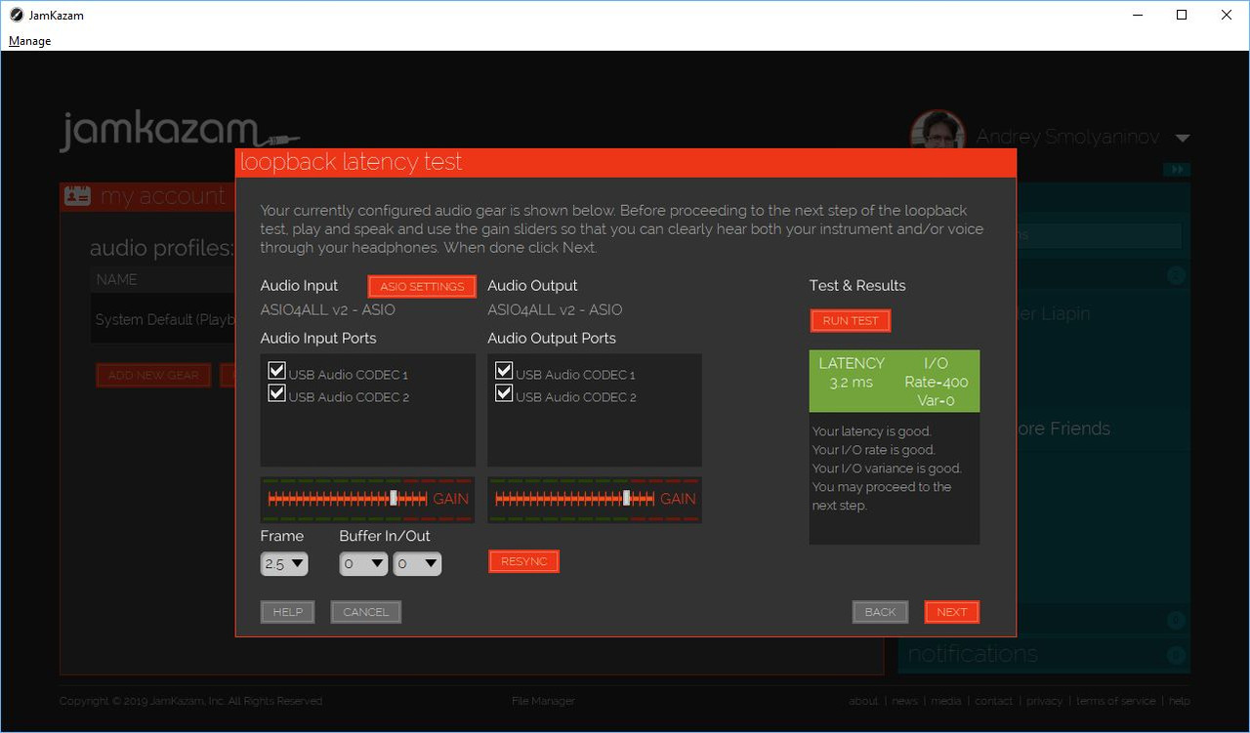The image size is (1250, 733).
Task: Open the media footer link
Action: click(946, 701)
